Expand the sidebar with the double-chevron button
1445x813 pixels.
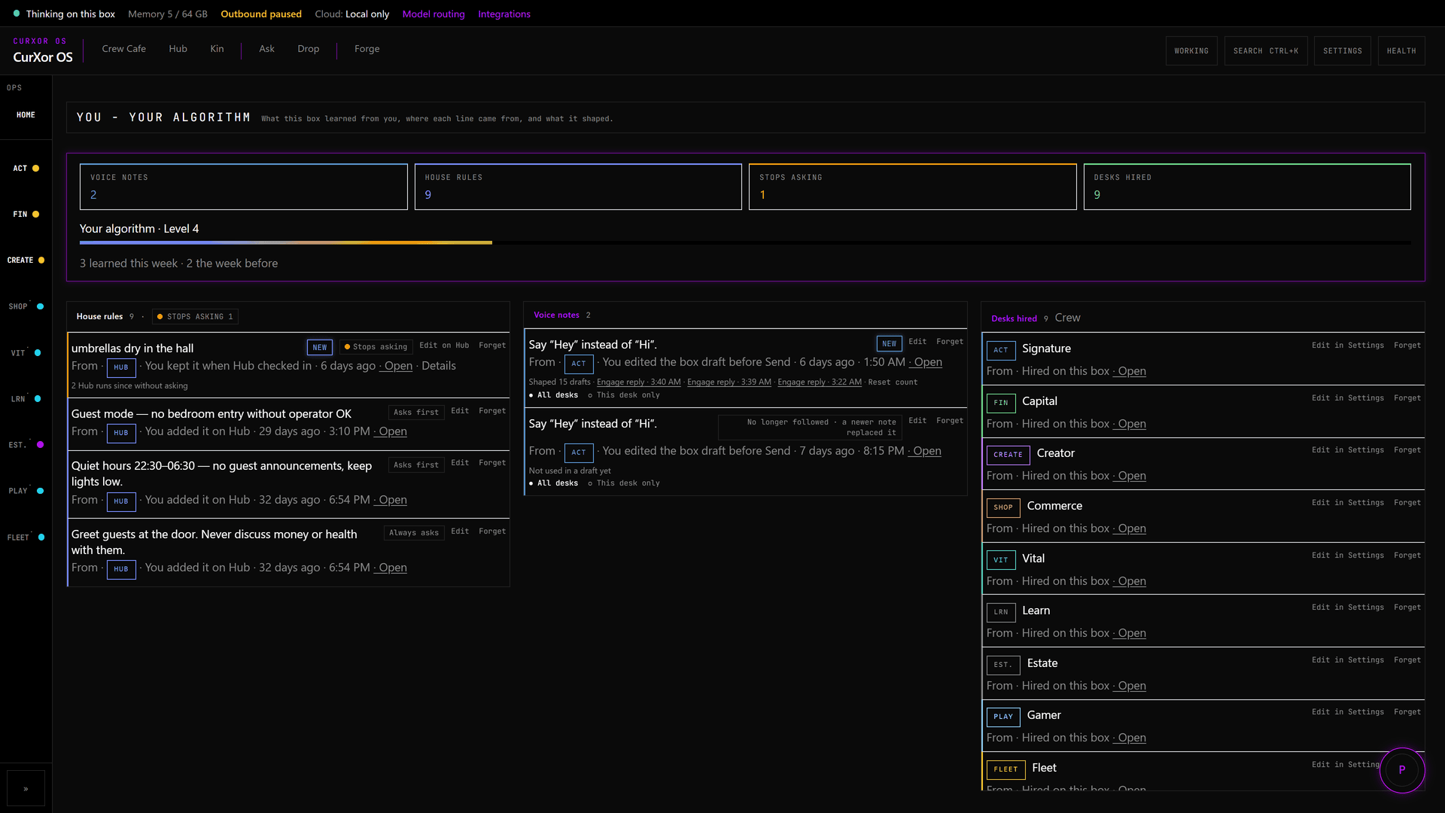point(26,789)
